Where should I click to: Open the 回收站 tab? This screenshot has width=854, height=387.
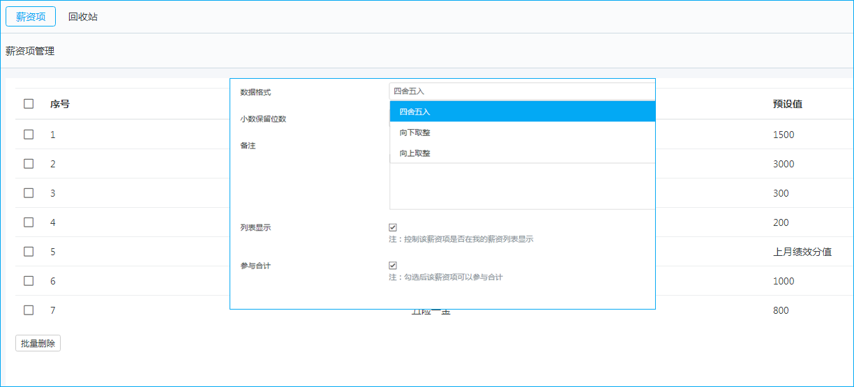[x=83, y=17]
